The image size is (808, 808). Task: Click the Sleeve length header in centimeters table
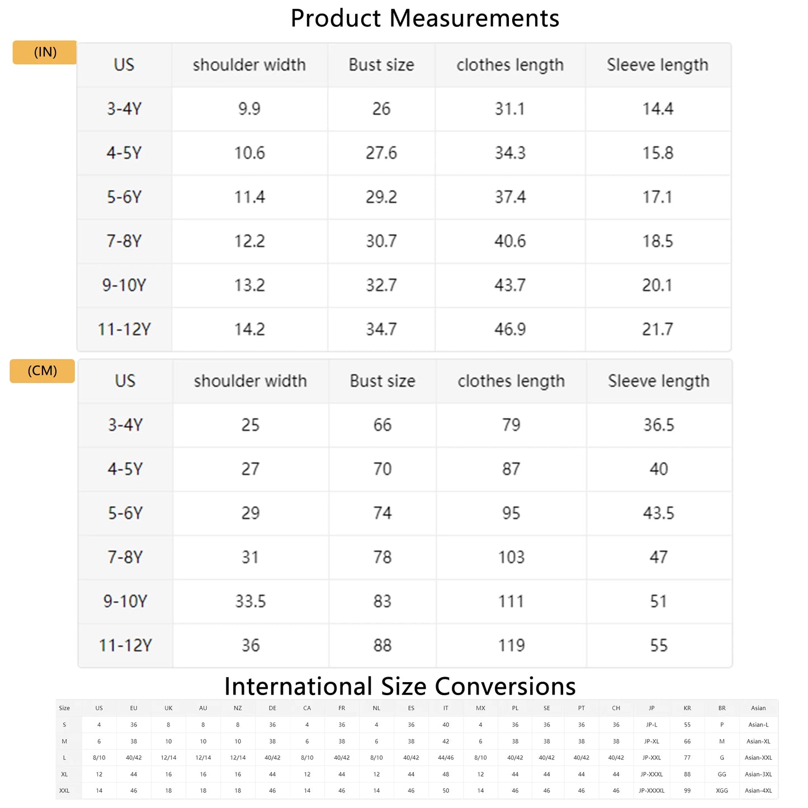pos(659,381)
